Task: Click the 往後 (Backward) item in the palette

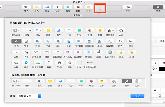Action: point(48,41)
